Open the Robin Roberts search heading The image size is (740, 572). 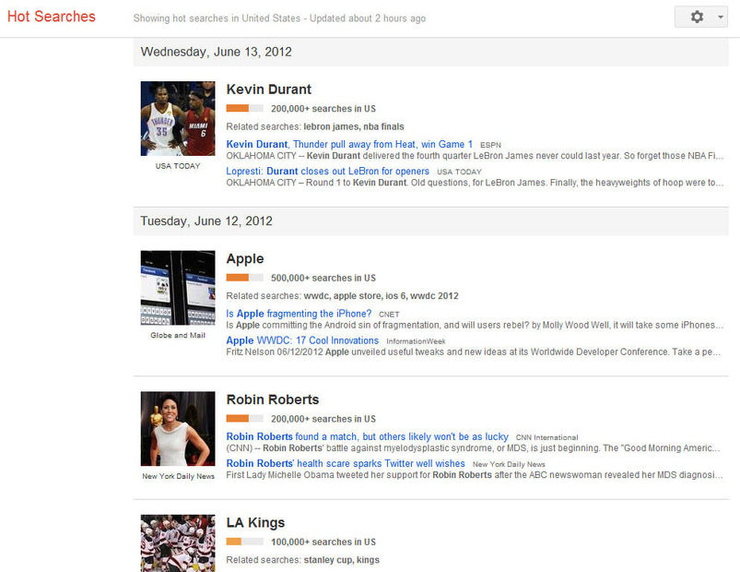pyautogui.click(x=272, y=399)
